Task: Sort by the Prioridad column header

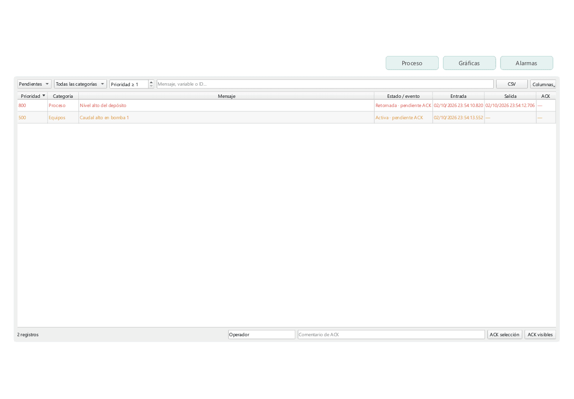Action: pos(33,96)
